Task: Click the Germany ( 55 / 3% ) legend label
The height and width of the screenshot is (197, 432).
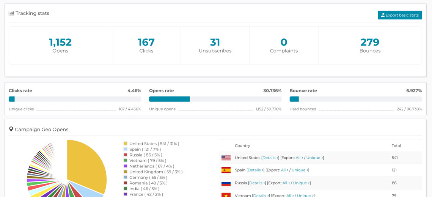Action: (148, 177)
